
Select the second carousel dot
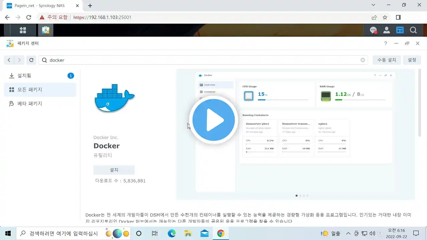click(300, 196)
